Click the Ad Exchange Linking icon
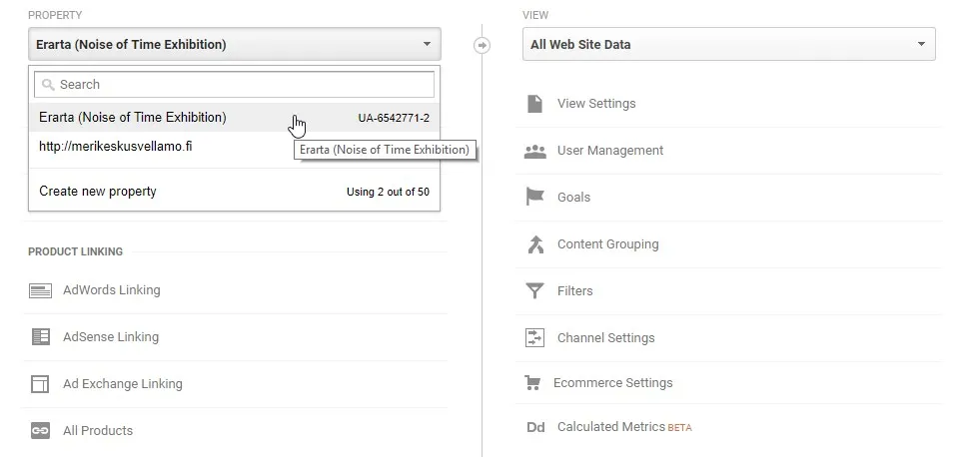 40,384
